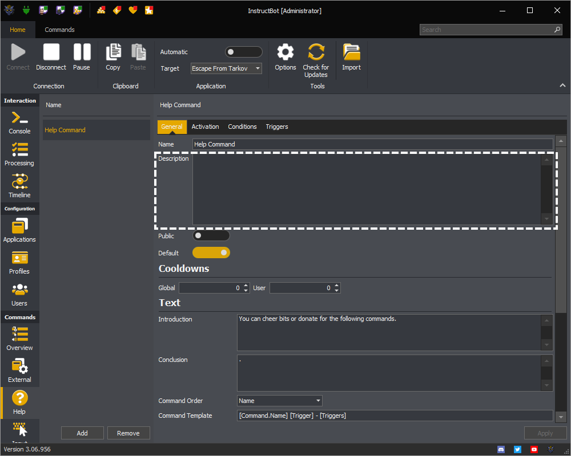The image size is (571, 456).
Task: Pause the bot connection
Action: coord(82,57)
